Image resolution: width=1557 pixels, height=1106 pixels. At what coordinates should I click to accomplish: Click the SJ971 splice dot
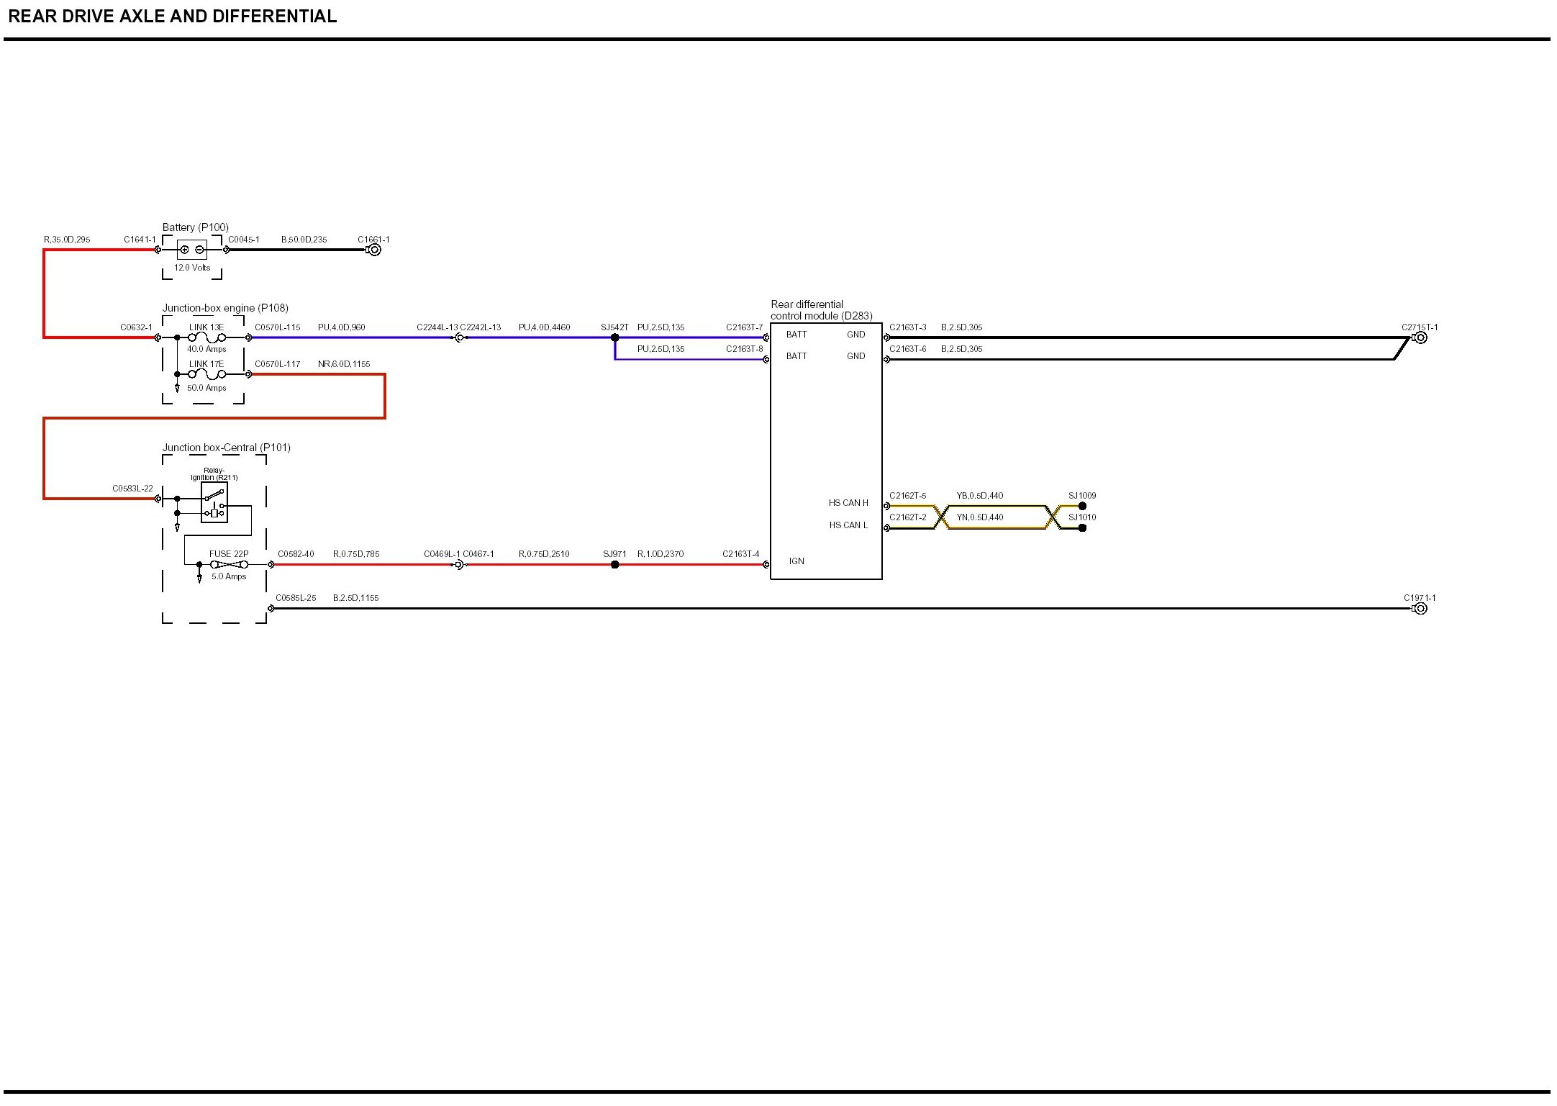click(614, 565)
